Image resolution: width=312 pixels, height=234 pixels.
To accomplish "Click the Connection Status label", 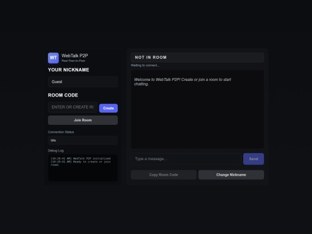I will pos(61,132).
